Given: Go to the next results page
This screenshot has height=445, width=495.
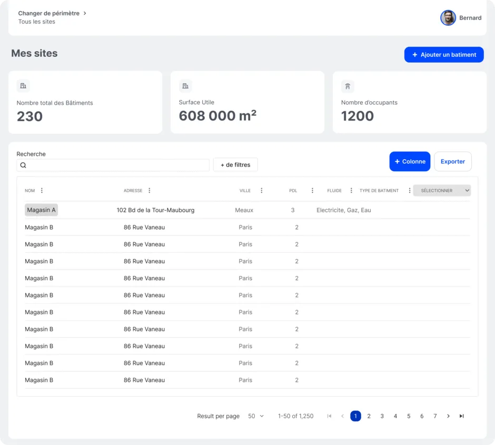Looking at the screenshot, I should pos(448,416).
